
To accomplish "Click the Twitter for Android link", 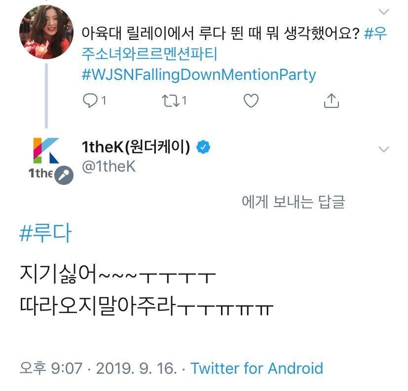I will [257, 368].
